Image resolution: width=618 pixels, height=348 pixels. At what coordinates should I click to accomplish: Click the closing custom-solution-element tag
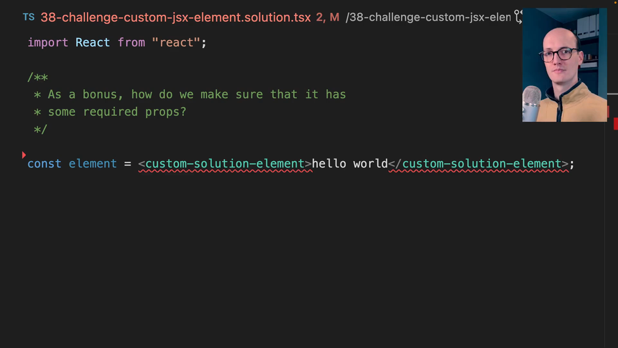coord(482,164)
